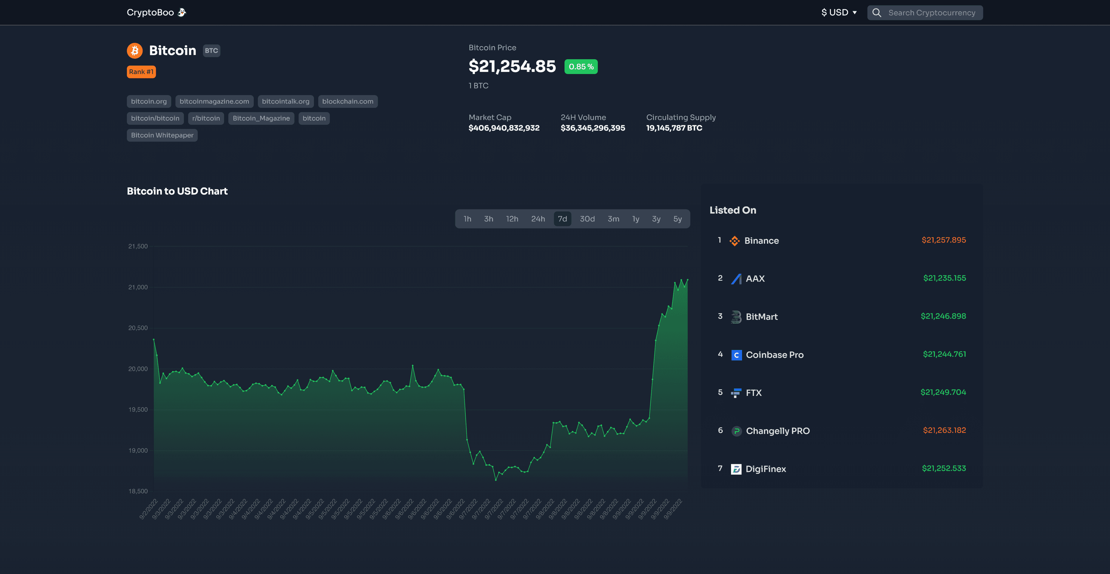Click the Coinbase Pro exchange name
Image resolution: width=1110 pixels, height=574 pixels.
pos(774,355)
